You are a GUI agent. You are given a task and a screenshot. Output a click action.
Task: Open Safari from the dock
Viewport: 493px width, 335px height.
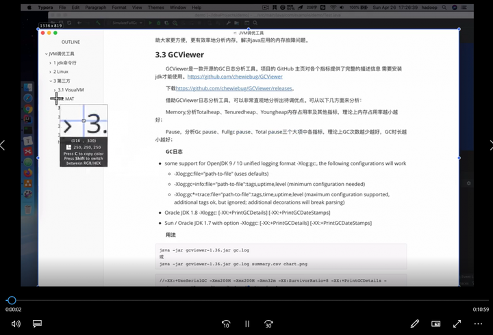pos(28,98)
